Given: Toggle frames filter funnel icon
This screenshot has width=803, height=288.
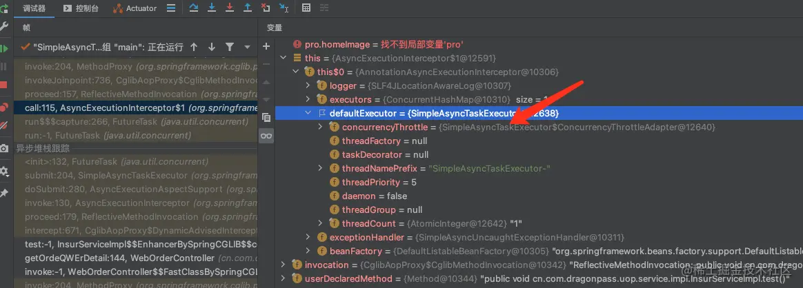Looking at the screenshot, I should coord(230,47).
